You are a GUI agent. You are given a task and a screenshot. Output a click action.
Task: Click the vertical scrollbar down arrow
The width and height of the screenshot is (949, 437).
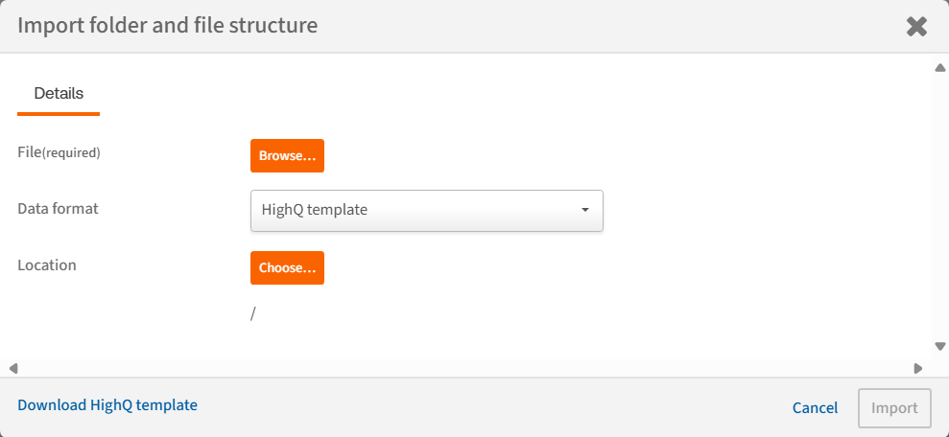tap(940, 346)
